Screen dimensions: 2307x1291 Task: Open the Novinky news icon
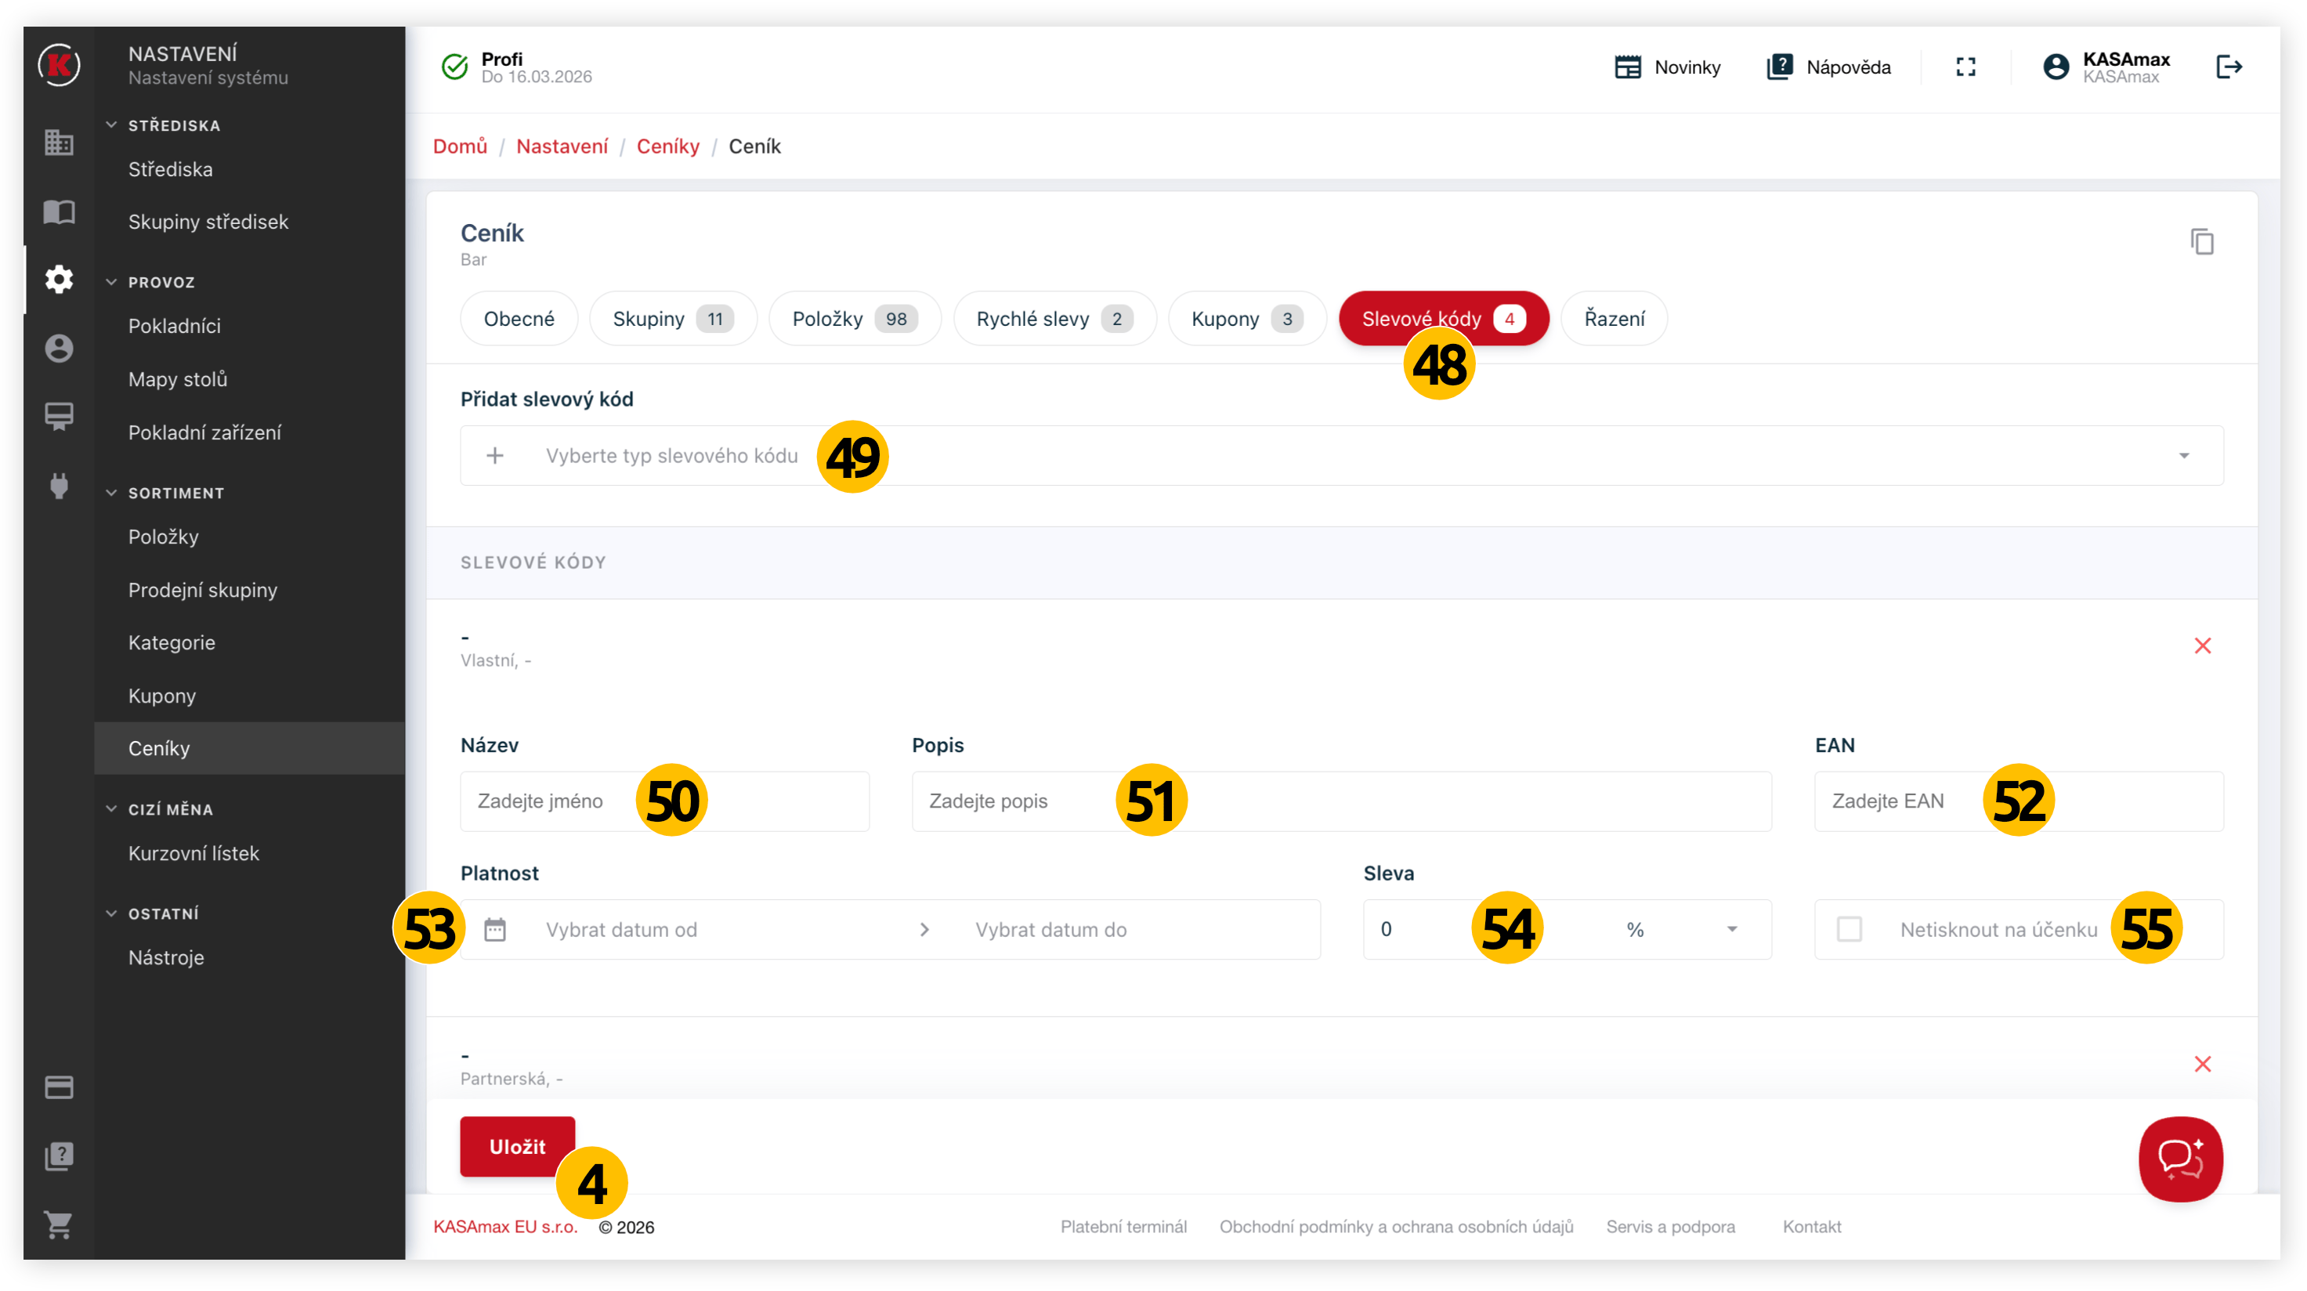(x=1627, y=67)
